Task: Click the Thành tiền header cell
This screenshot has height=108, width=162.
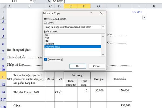Action: pyautogui.click(x=119, y=79)
